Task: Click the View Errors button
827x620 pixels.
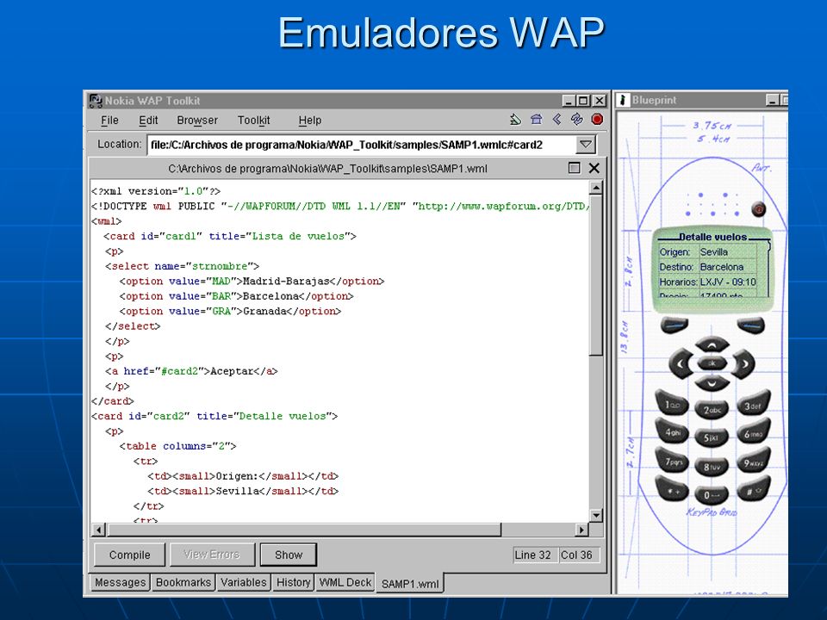Action: [x=212, y=555]
